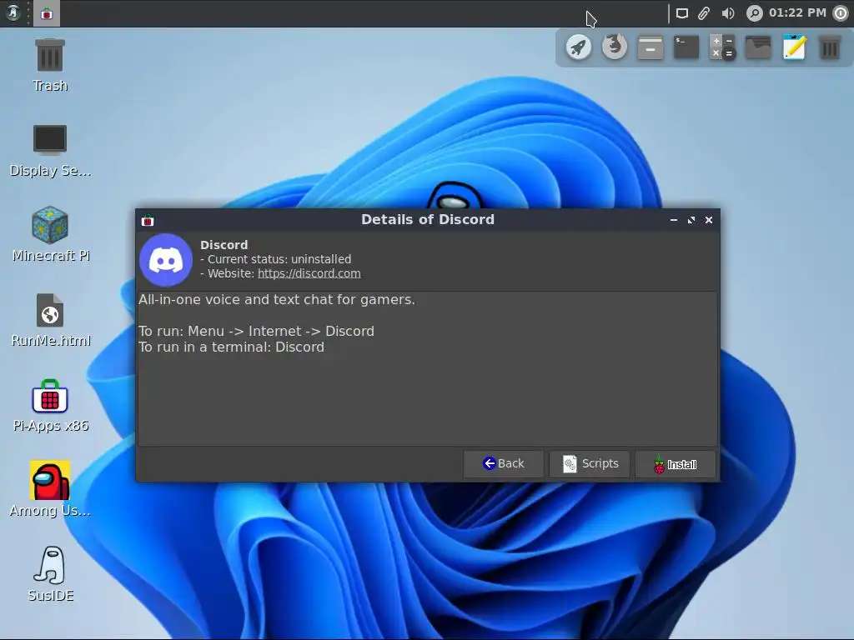Click the archive drawer icon in dock
Image resolution: width=854 pixels, height=640 pixels.
pos(651,47)
